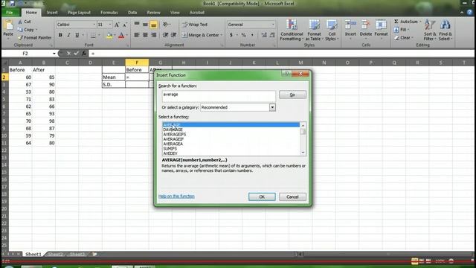The width and height of the screenshot is (476, 268).
Task: Toggle Italic formatting
Action: pos(68,35)
